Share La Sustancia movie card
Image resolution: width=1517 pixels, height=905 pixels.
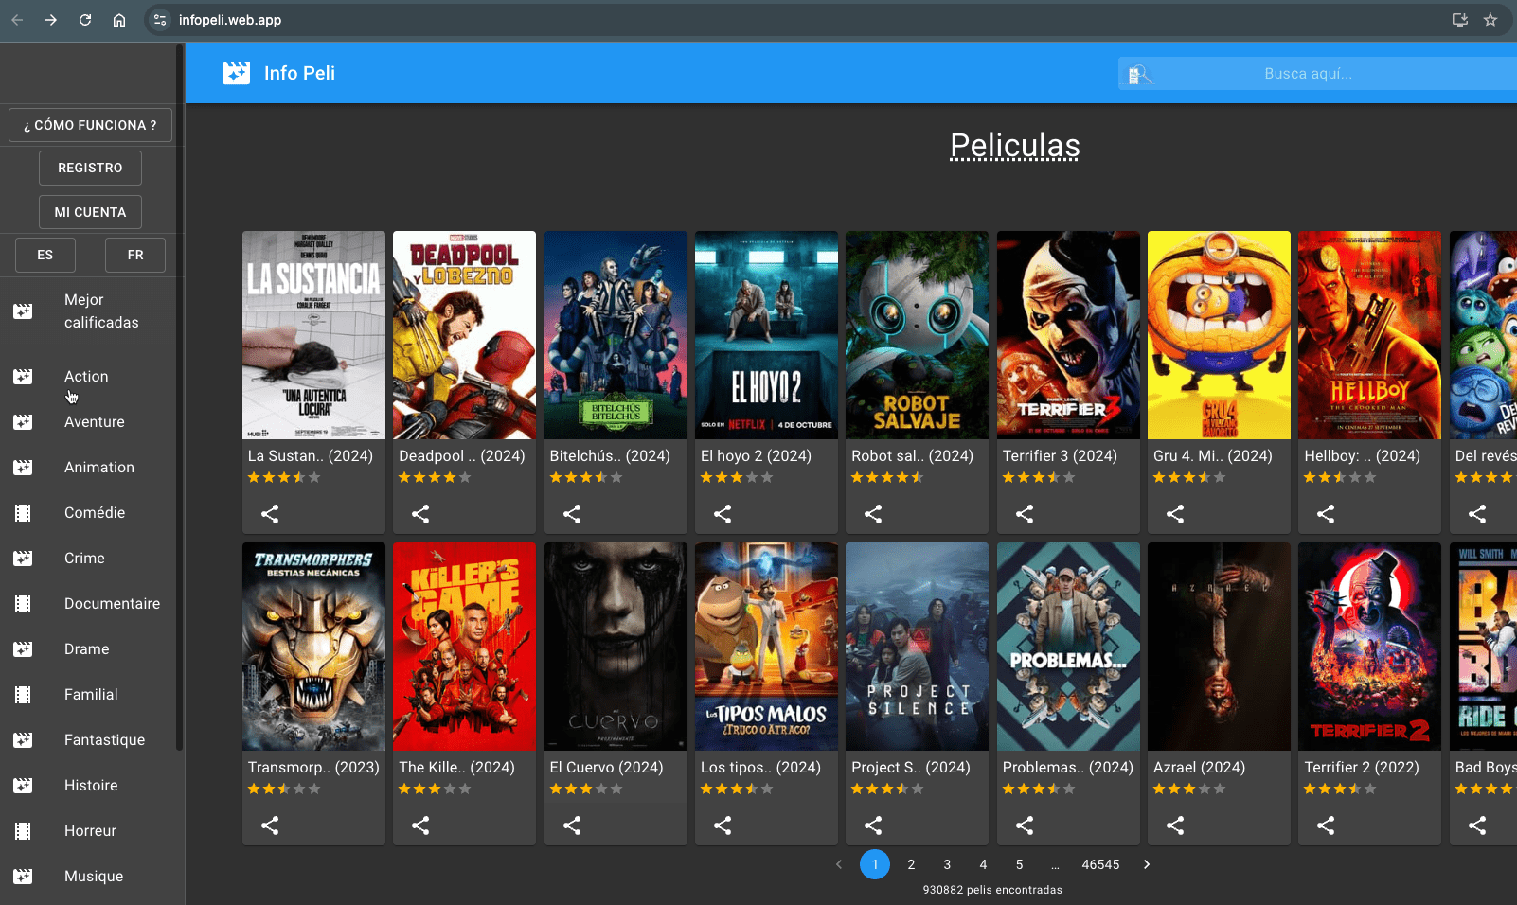click(x=270, y=514)
